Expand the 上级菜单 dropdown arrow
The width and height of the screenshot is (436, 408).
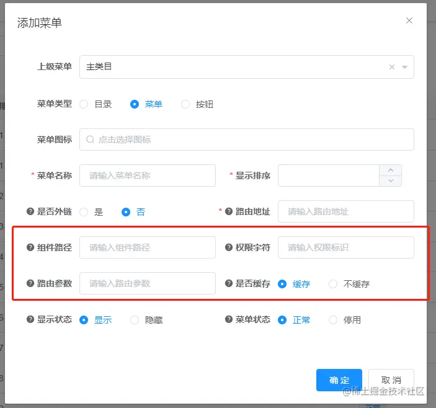pos(404,67)
